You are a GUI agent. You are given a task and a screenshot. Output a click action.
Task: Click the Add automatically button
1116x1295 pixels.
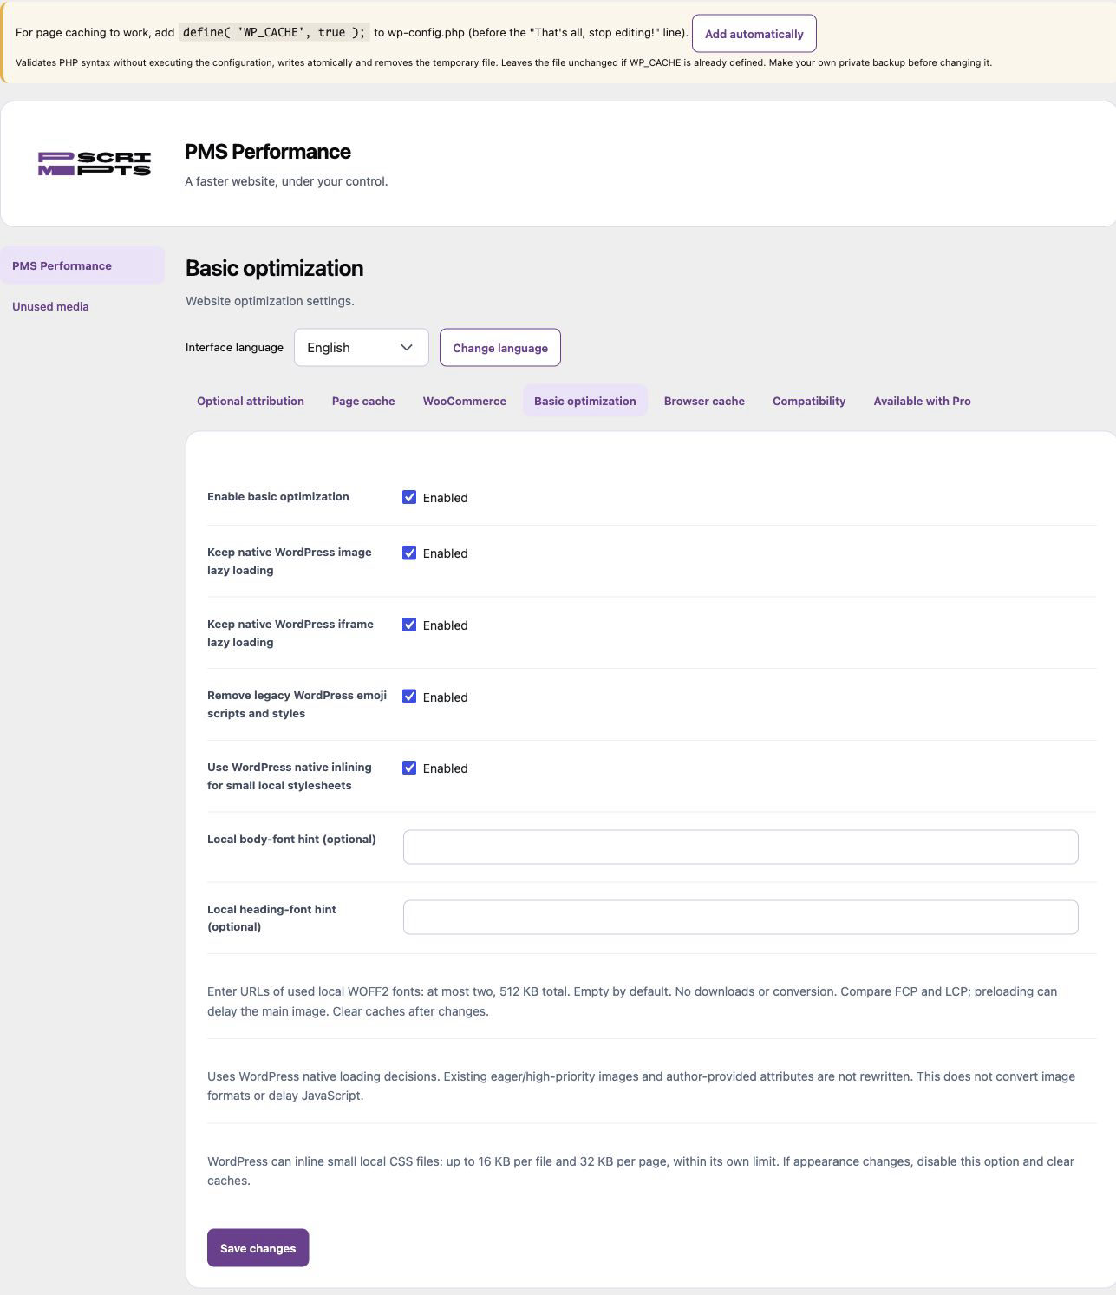(754, 34)
